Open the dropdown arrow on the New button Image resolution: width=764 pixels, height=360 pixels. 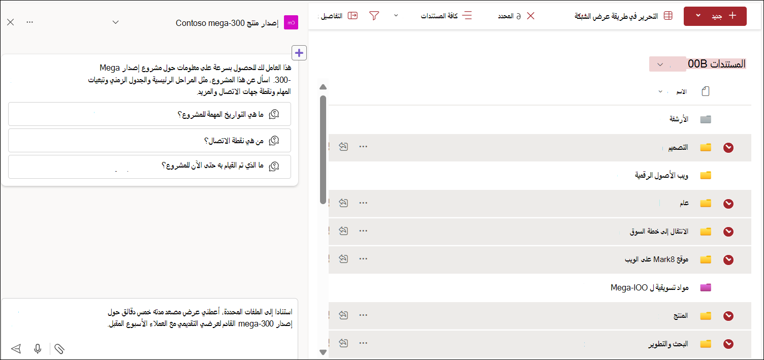(698, 16)
